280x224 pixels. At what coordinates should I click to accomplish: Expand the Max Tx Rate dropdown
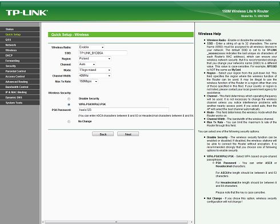pyautogui.click(x=88, y=81)
